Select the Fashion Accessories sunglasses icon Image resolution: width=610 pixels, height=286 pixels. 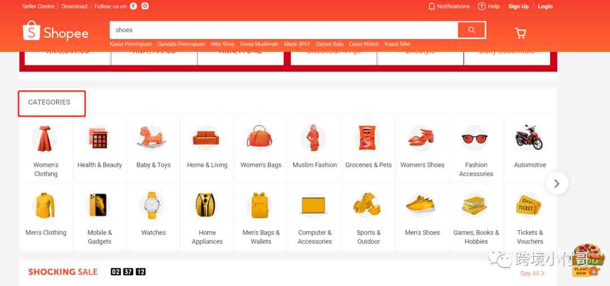tap(474, 138)
